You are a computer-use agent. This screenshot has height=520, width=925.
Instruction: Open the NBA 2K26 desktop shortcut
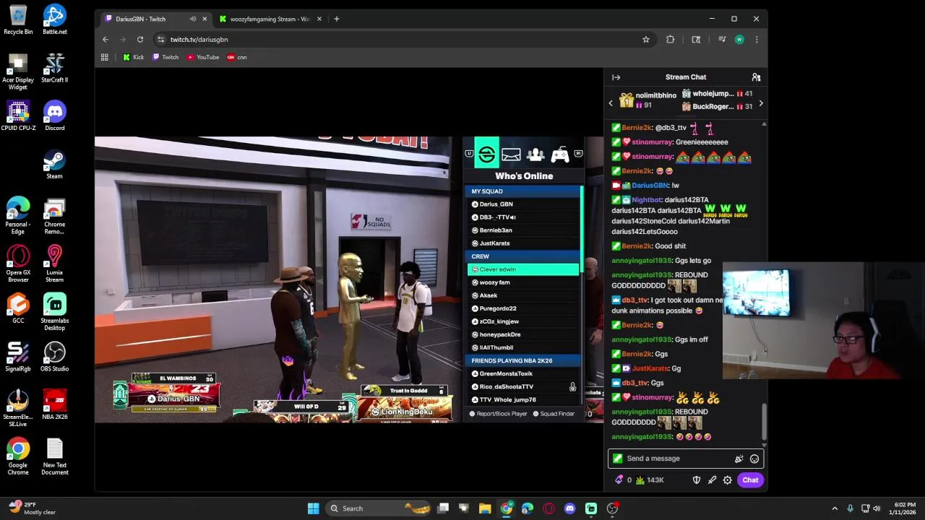[x=54, y=405]
